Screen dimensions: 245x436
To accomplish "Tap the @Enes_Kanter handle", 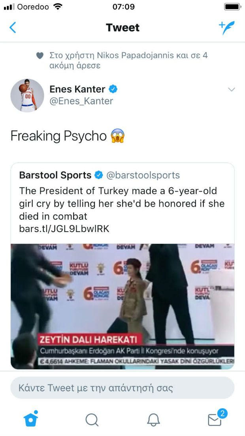I will click(81, 101).
